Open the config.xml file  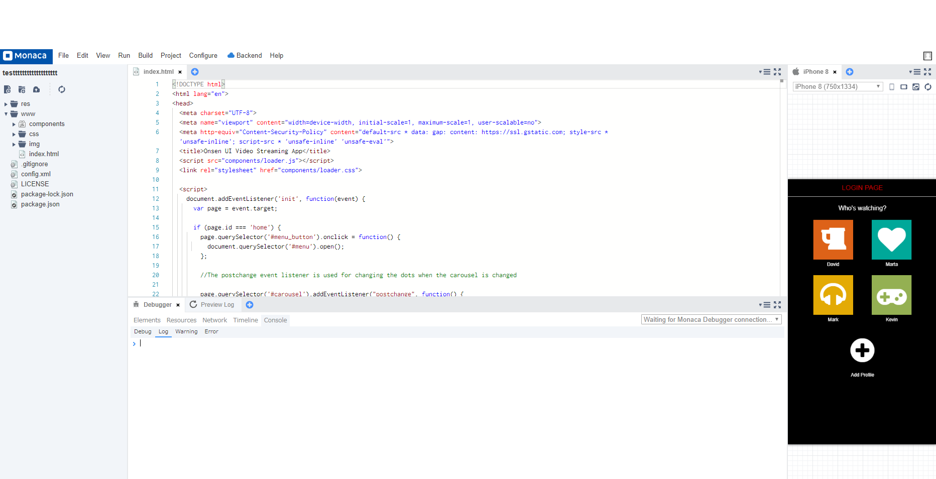pyautogui.click(x=36, y=174)
